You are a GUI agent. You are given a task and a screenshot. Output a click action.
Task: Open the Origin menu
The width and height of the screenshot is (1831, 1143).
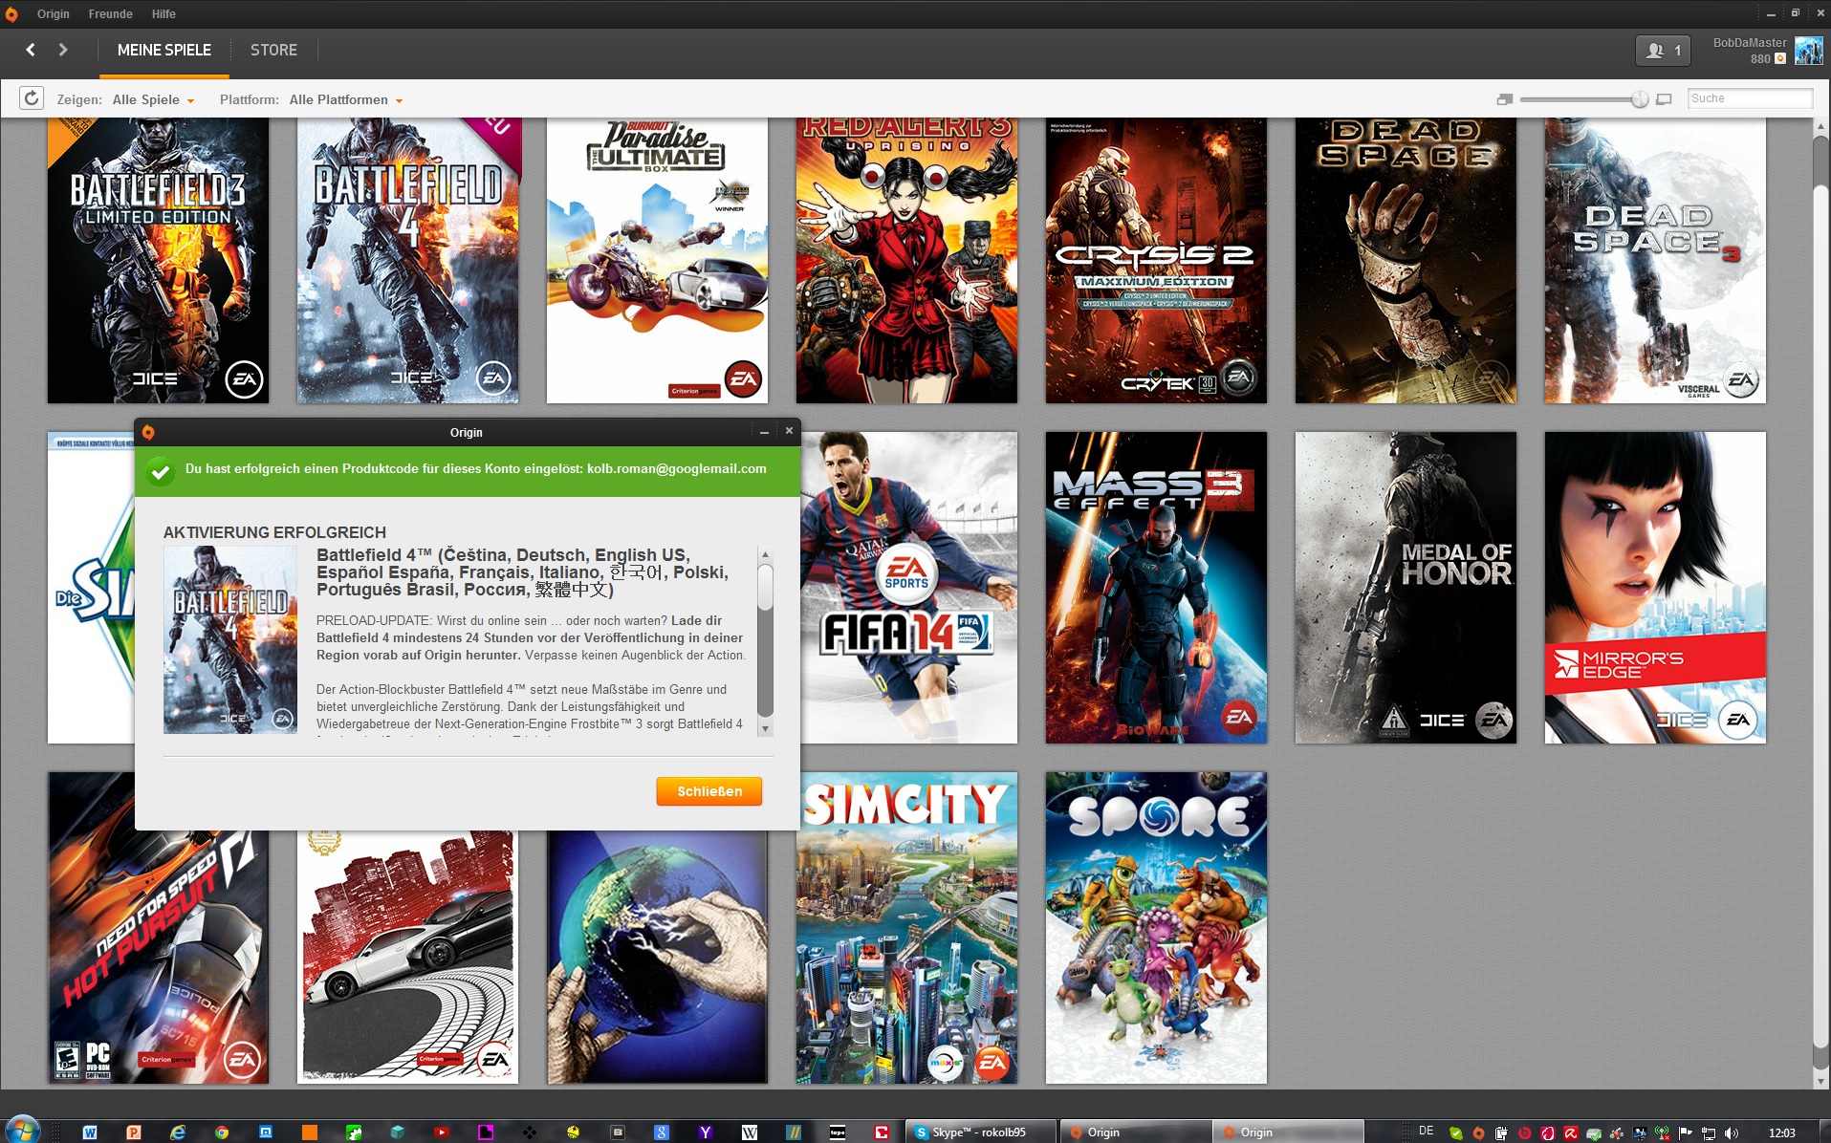(54, 14)
